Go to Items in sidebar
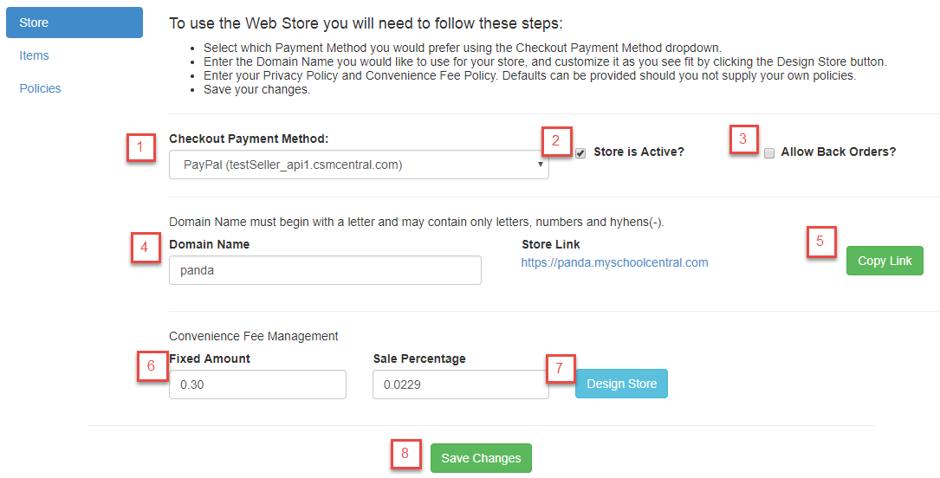Screen dimensions: 940x478 (35, 55)
